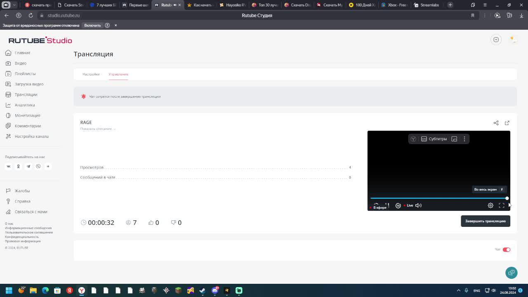Open the player settings gear
The width and height of the screenshot is (528, 297).
tap(490, 205)
